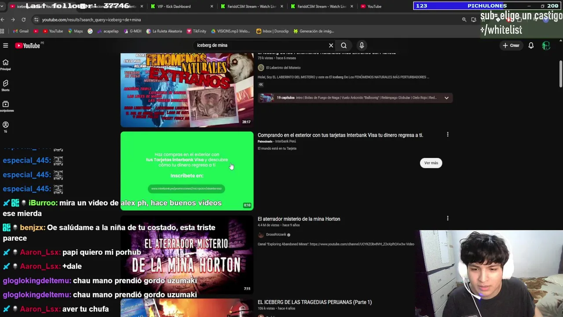
Task: Run the search with the magnifier button
Action: [344, 45]
